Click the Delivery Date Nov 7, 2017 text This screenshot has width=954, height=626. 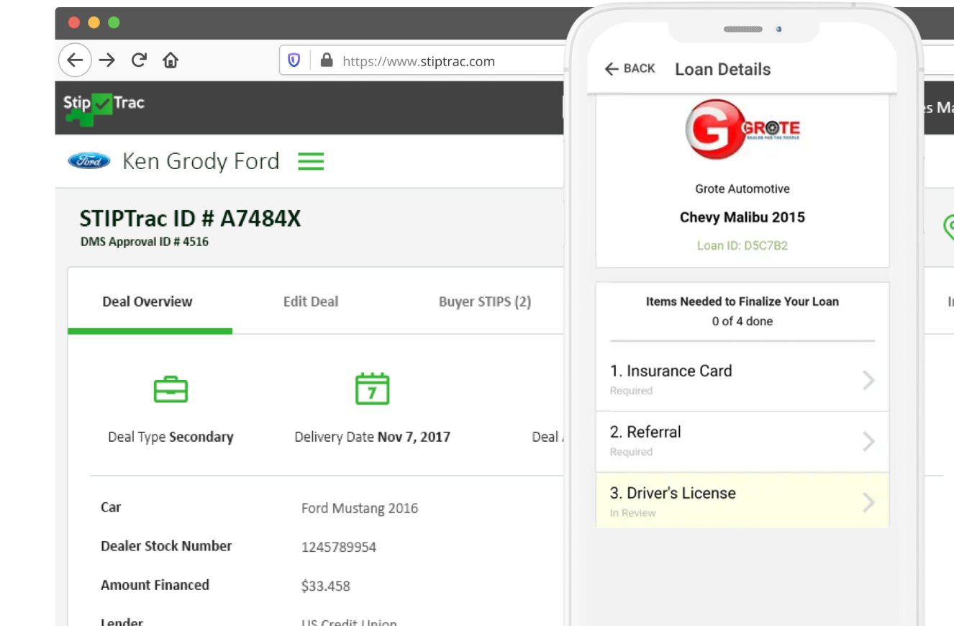point(373,437)
